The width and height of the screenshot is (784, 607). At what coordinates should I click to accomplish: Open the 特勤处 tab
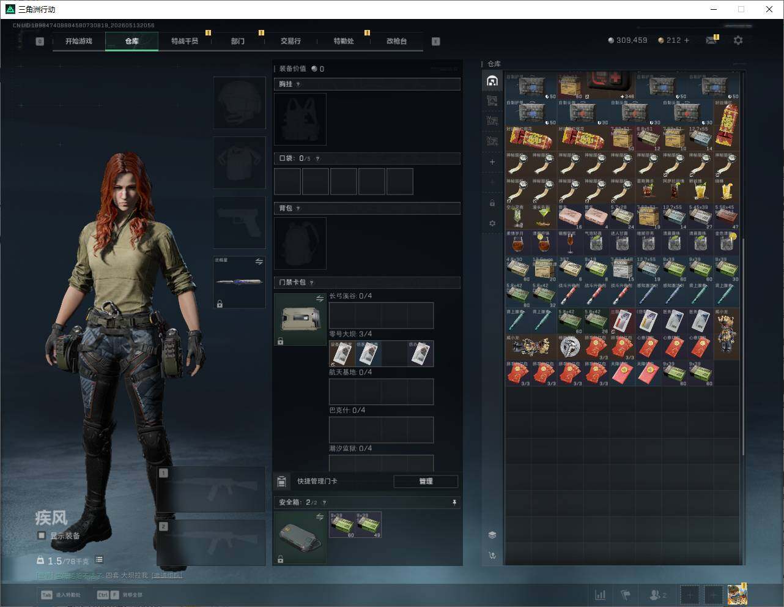pos(344,41)
